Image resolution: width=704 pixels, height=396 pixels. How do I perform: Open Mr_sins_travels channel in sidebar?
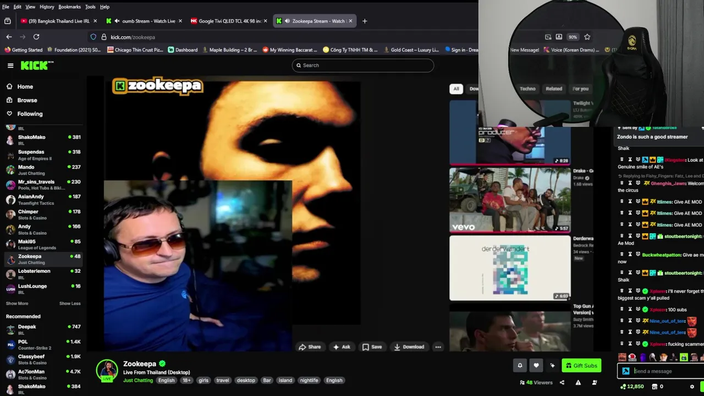[43, 185]
